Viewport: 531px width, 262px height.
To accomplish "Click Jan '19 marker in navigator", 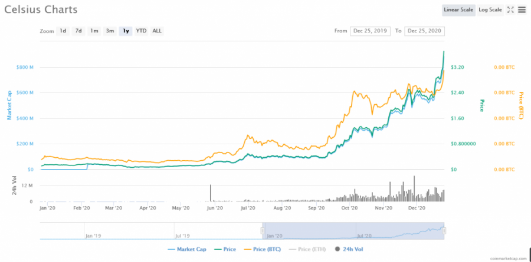I will click(93, 236).
